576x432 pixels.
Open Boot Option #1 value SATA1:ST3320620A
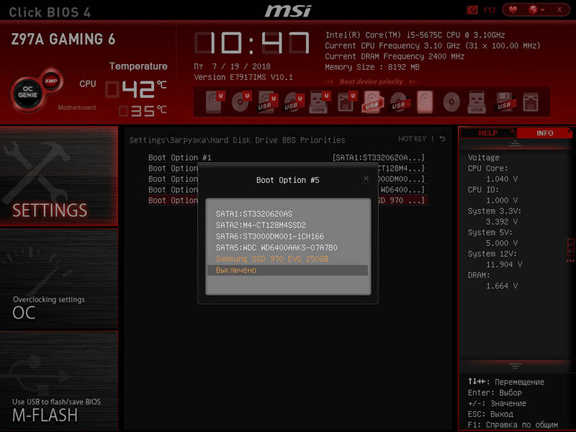point(379,158)
